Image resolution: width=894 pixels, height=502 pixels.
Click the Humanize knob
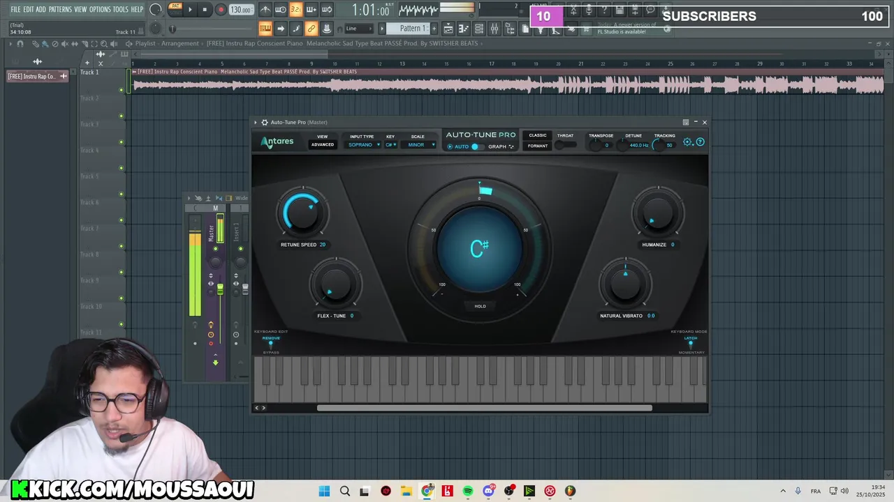tap(658, 213)
